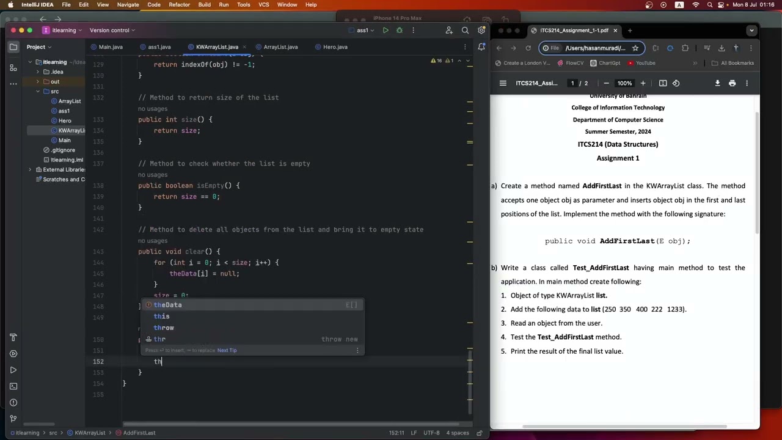The height and width of the screenshot is (440, 782).
Task: Run the ass1 configuration with green play button
Action: (x=386, y=31)
